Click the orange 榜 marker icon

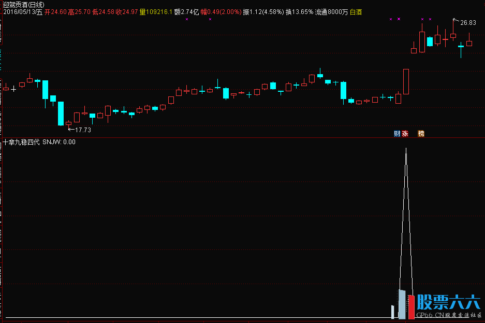pyautogui.click(x=421, y=133)
